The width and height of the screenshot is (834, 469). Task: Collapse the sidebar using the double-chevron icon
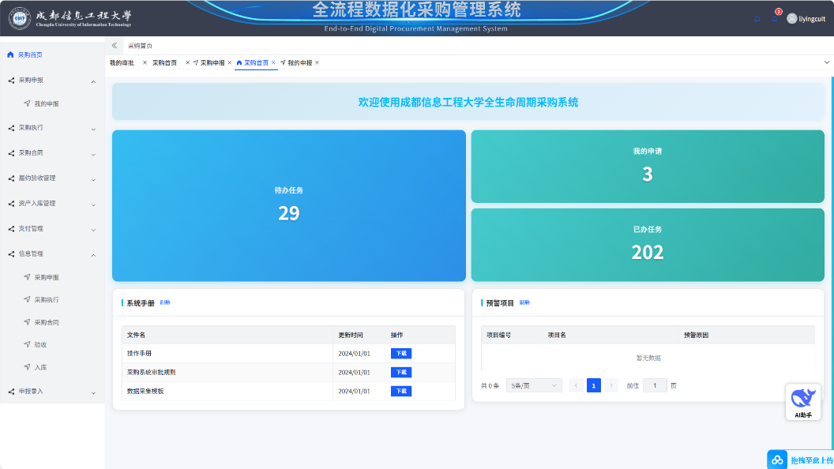(115, 46)
